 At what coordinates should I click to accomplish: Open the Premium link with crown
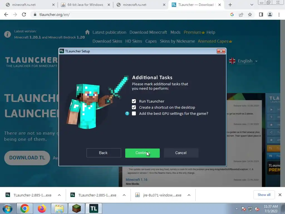[x=194, y=32]
